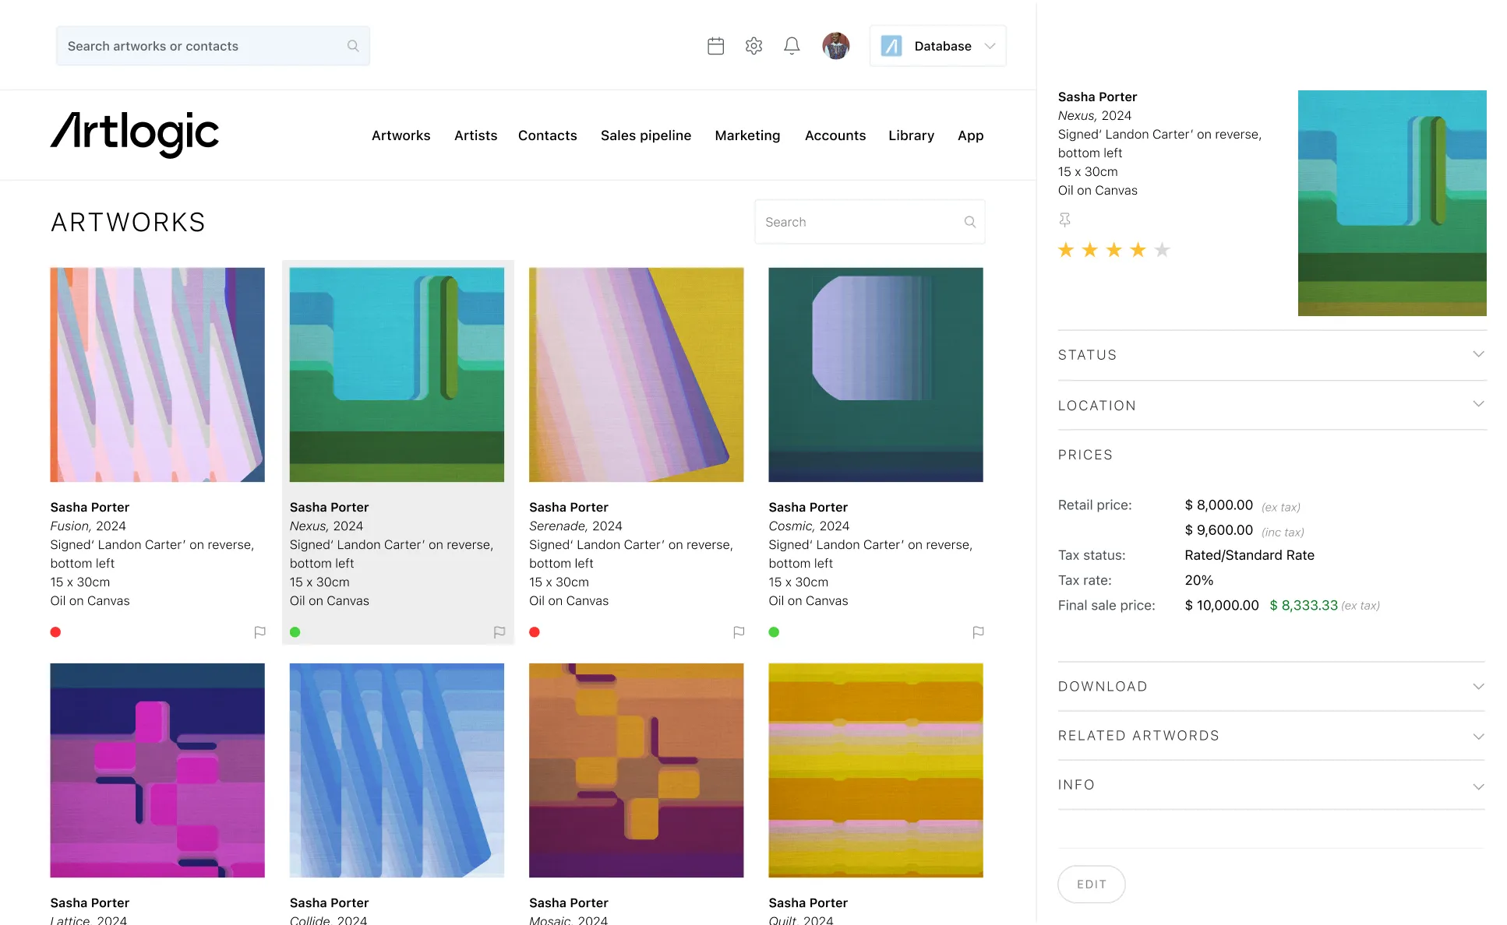Click green status dot on Cosmic card

point(774,632)
